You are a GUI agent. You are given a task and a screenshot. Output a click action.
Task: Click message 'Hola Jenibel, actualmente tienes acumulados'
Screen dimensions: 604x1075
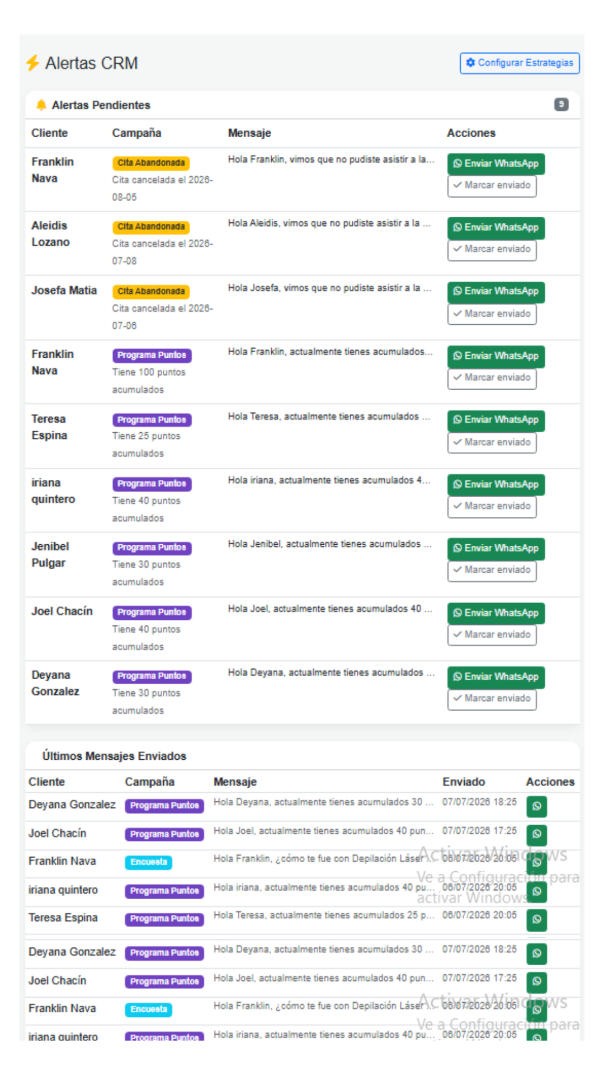click(x=329, y=544)
